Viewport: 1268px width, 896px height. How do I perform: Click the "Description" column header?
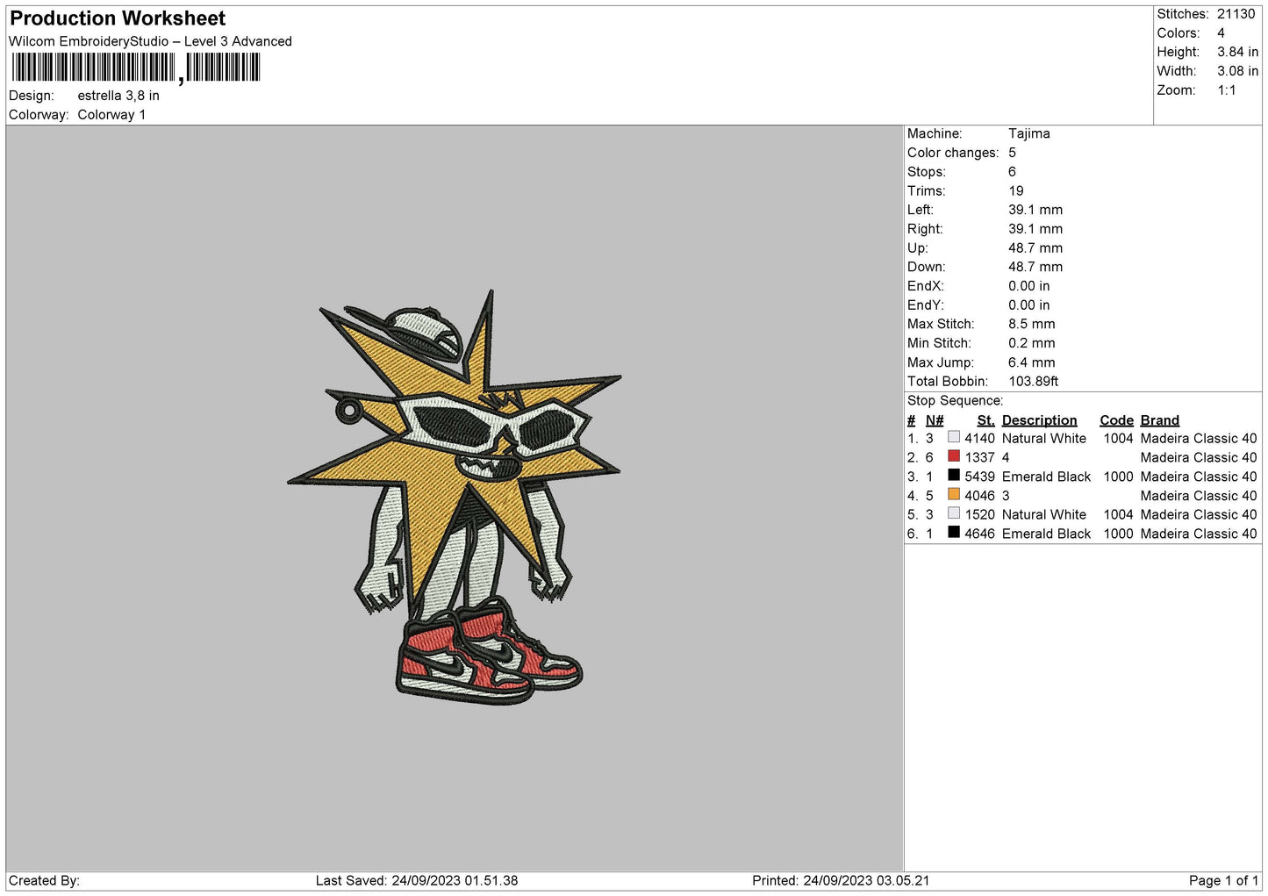tap(1039, 420)
